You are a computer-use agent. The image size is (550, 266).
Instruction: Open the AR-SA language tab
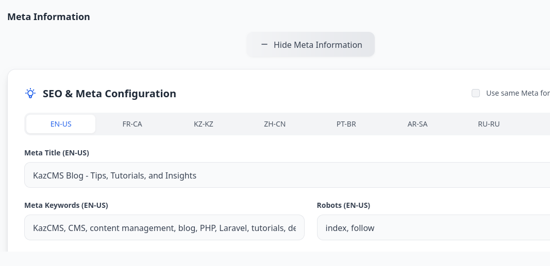pos(418,124)
